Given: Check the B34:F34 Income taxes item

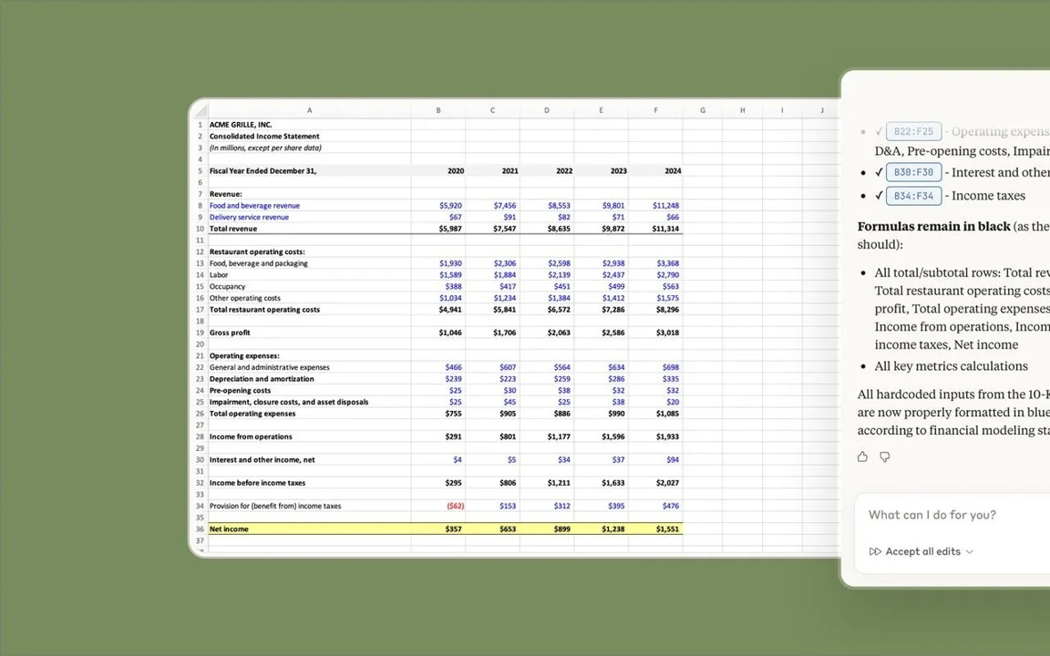Looking at the screenshot, I should pyautogui.click(x=879, y=195).
